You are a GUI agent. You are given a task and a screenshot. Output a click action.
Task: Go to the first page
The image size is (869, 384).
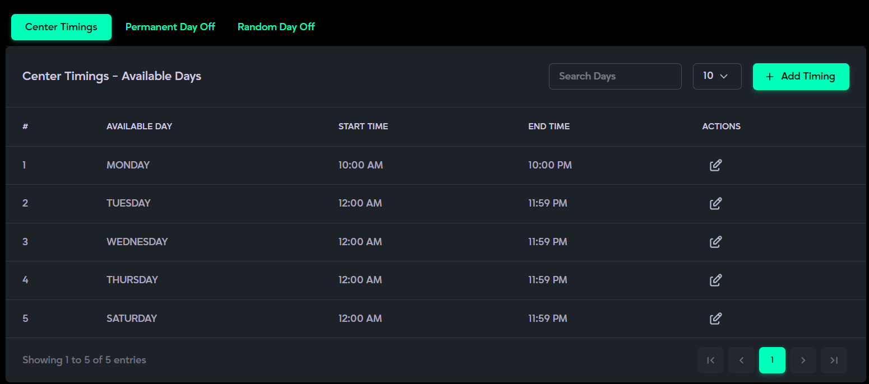point(710,360)
